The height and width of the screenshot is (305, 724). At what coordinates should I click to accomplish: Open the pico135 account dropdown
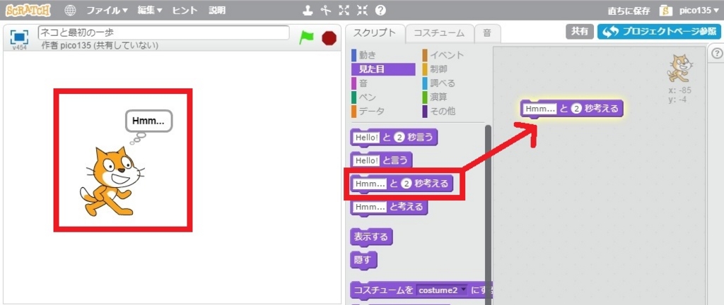[699, 11]
